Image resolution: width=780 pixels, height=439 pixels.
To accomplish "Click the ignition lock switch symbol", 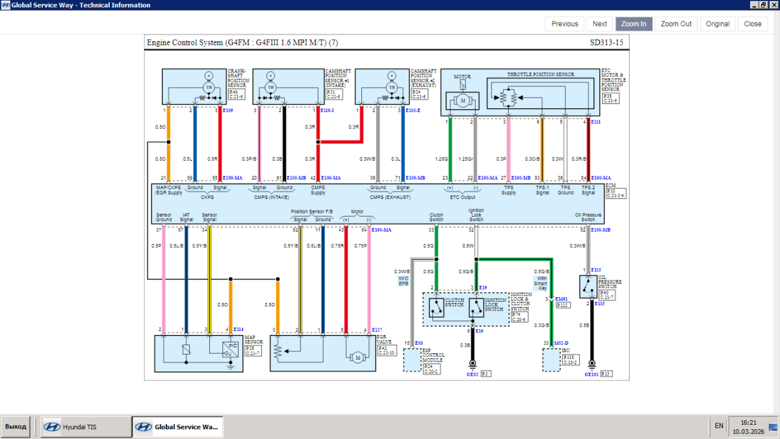I will point(476,306).
